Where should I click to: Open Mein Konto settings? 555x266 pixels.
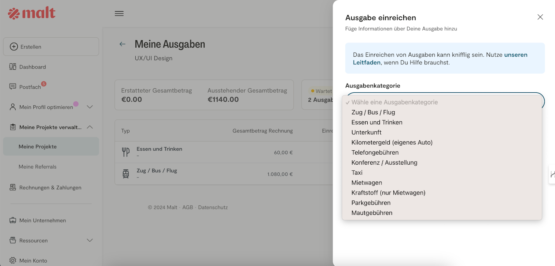pyautogui.click(x=33, y=260)
